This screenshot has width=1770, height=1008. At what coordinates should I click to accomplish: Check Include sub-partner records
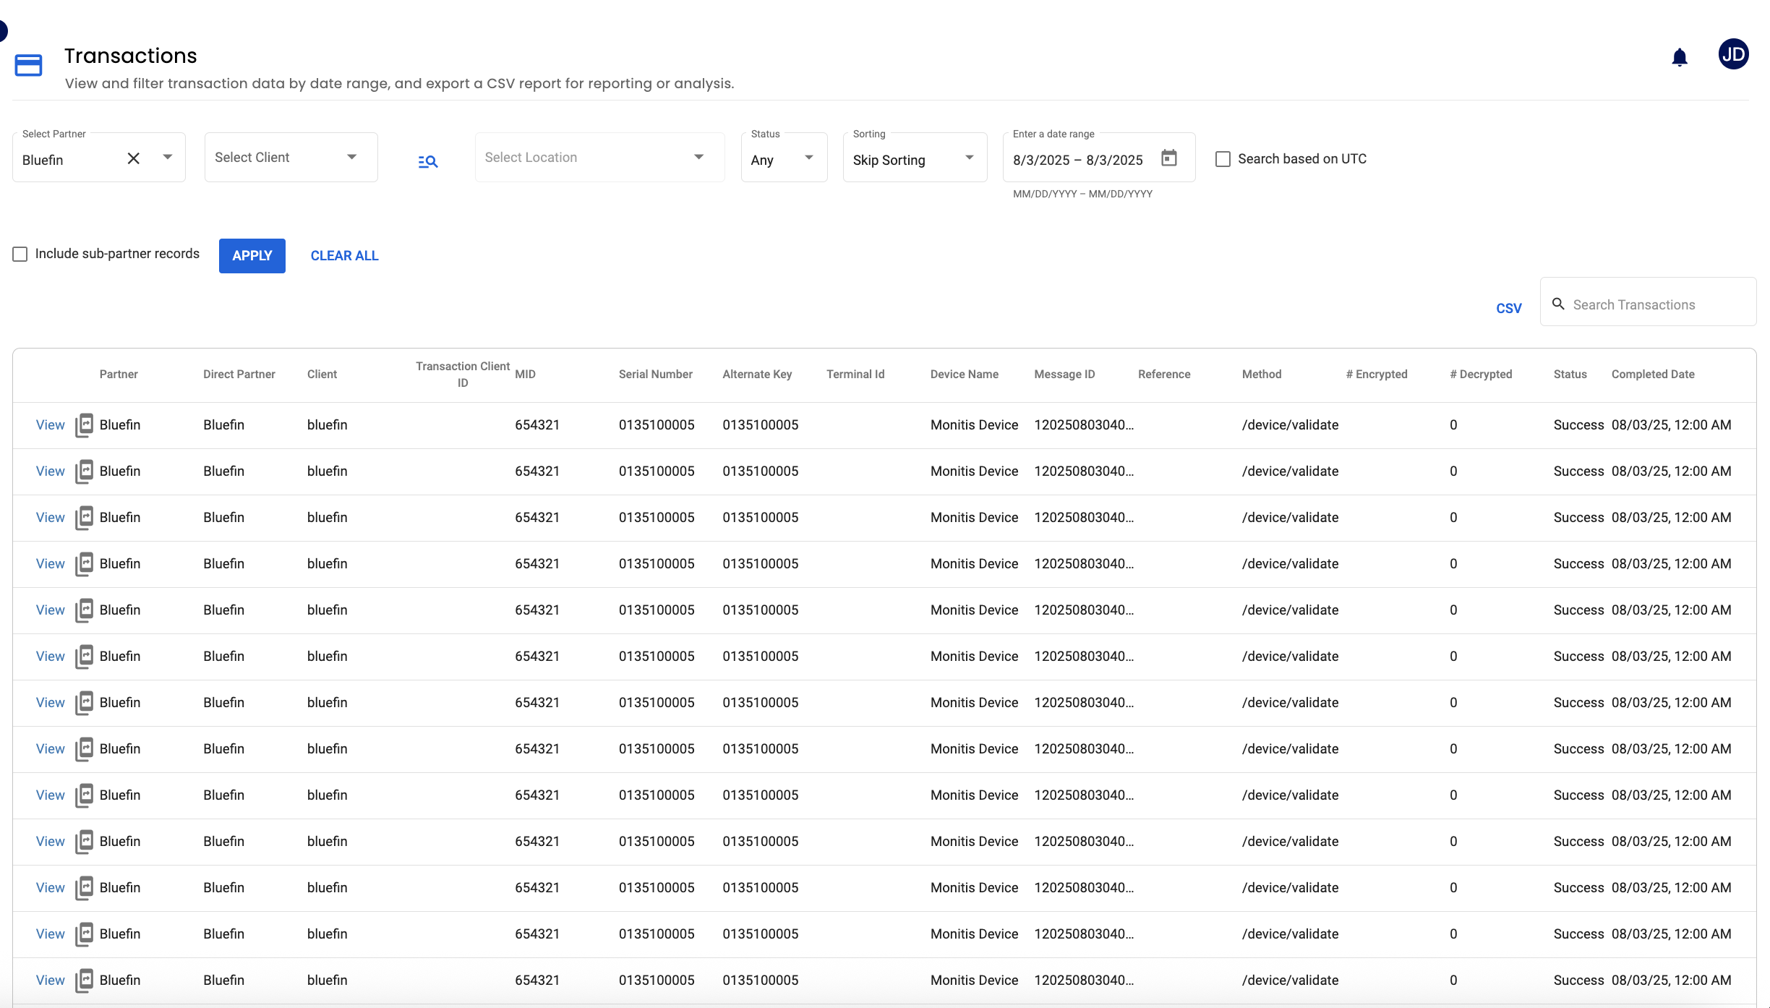[20, 254]
